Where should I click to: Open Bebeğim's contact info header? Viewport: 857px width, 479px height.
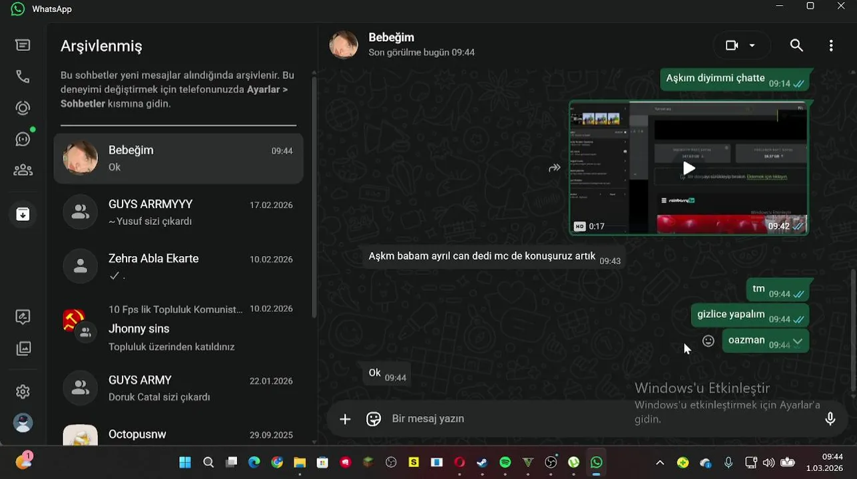[x=422, y=45]
